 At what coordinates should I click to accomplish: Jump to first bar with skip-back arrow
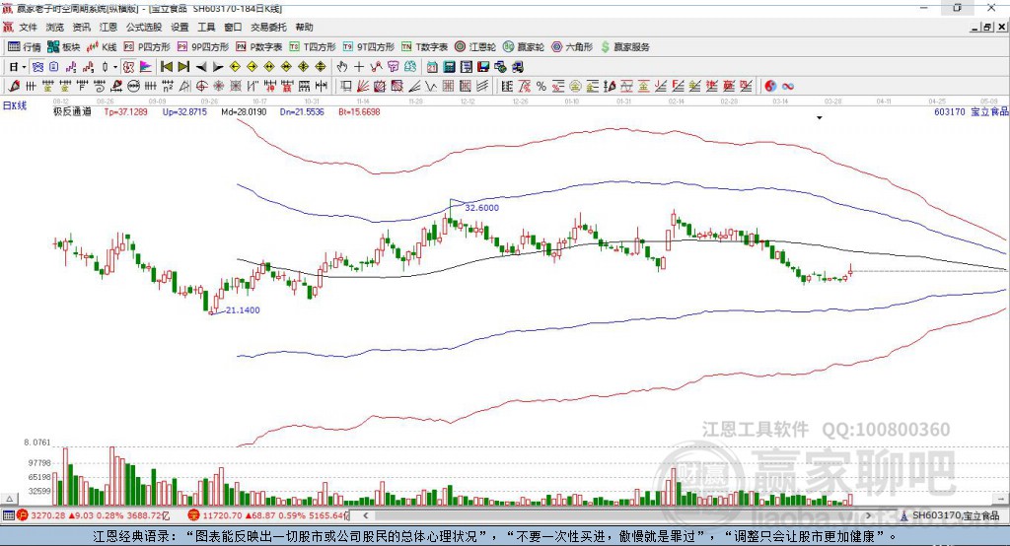[166, 66]
